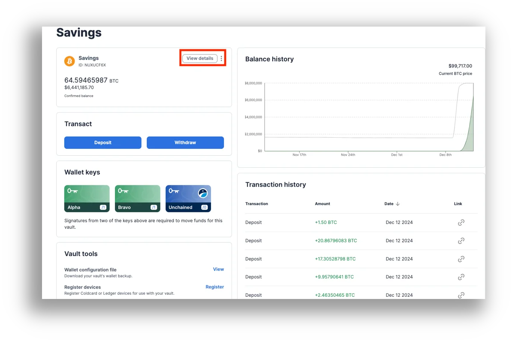
Task: Click the key icon on Bravo card
Action: click(x=123, y=191)
